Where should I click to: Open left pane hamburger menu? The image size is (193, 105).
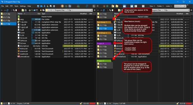[x=95, y=10]
